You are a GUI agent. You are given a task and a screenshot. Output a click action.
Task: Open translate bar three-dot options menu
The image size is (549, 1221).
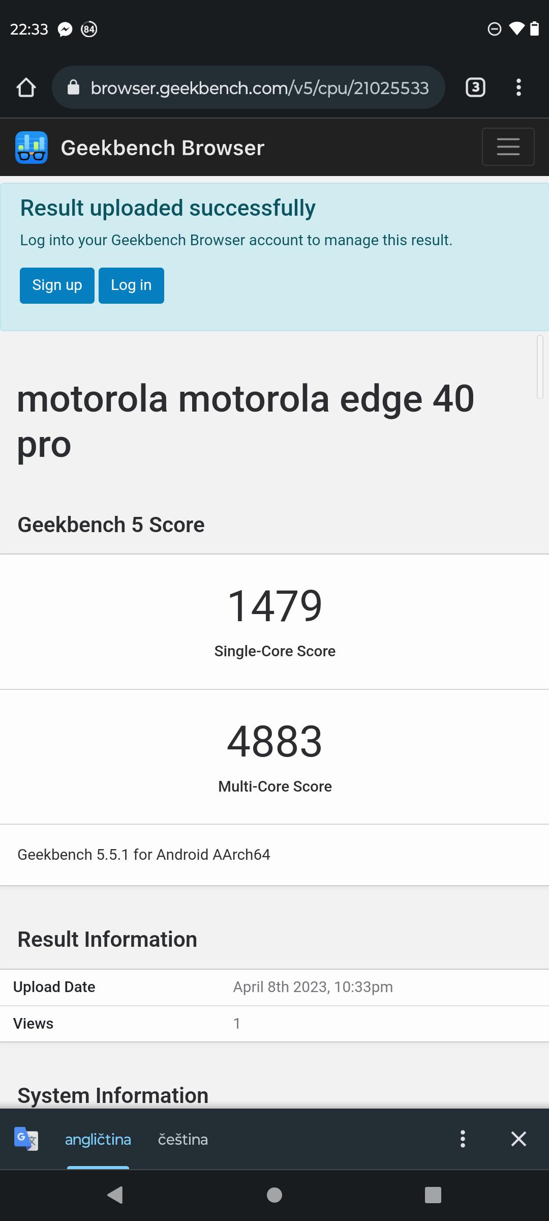point(463,1139)
